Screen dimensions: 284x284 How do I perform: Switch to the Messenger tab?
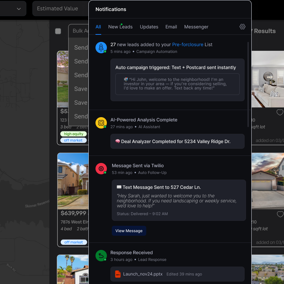click(196, 27)
